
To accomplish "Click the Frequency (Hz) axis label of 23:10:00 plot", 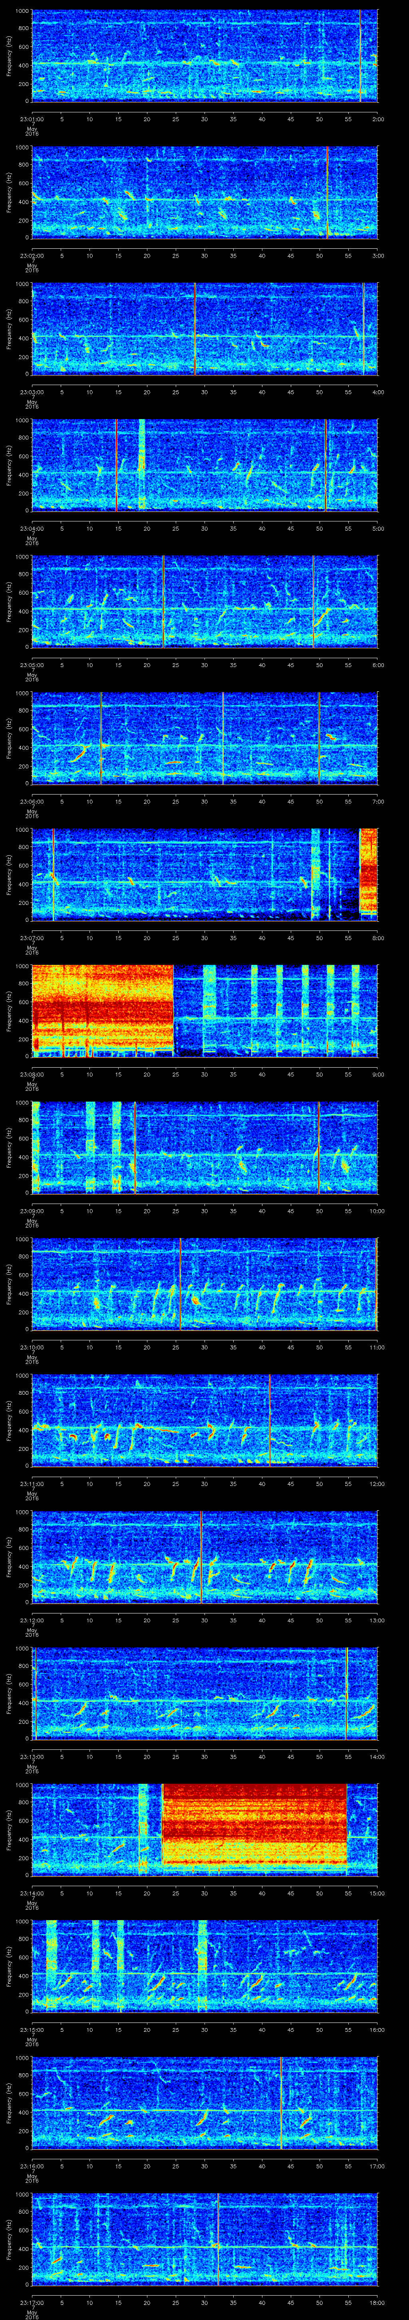I will pyautogui.click(x=9, y=1284).
